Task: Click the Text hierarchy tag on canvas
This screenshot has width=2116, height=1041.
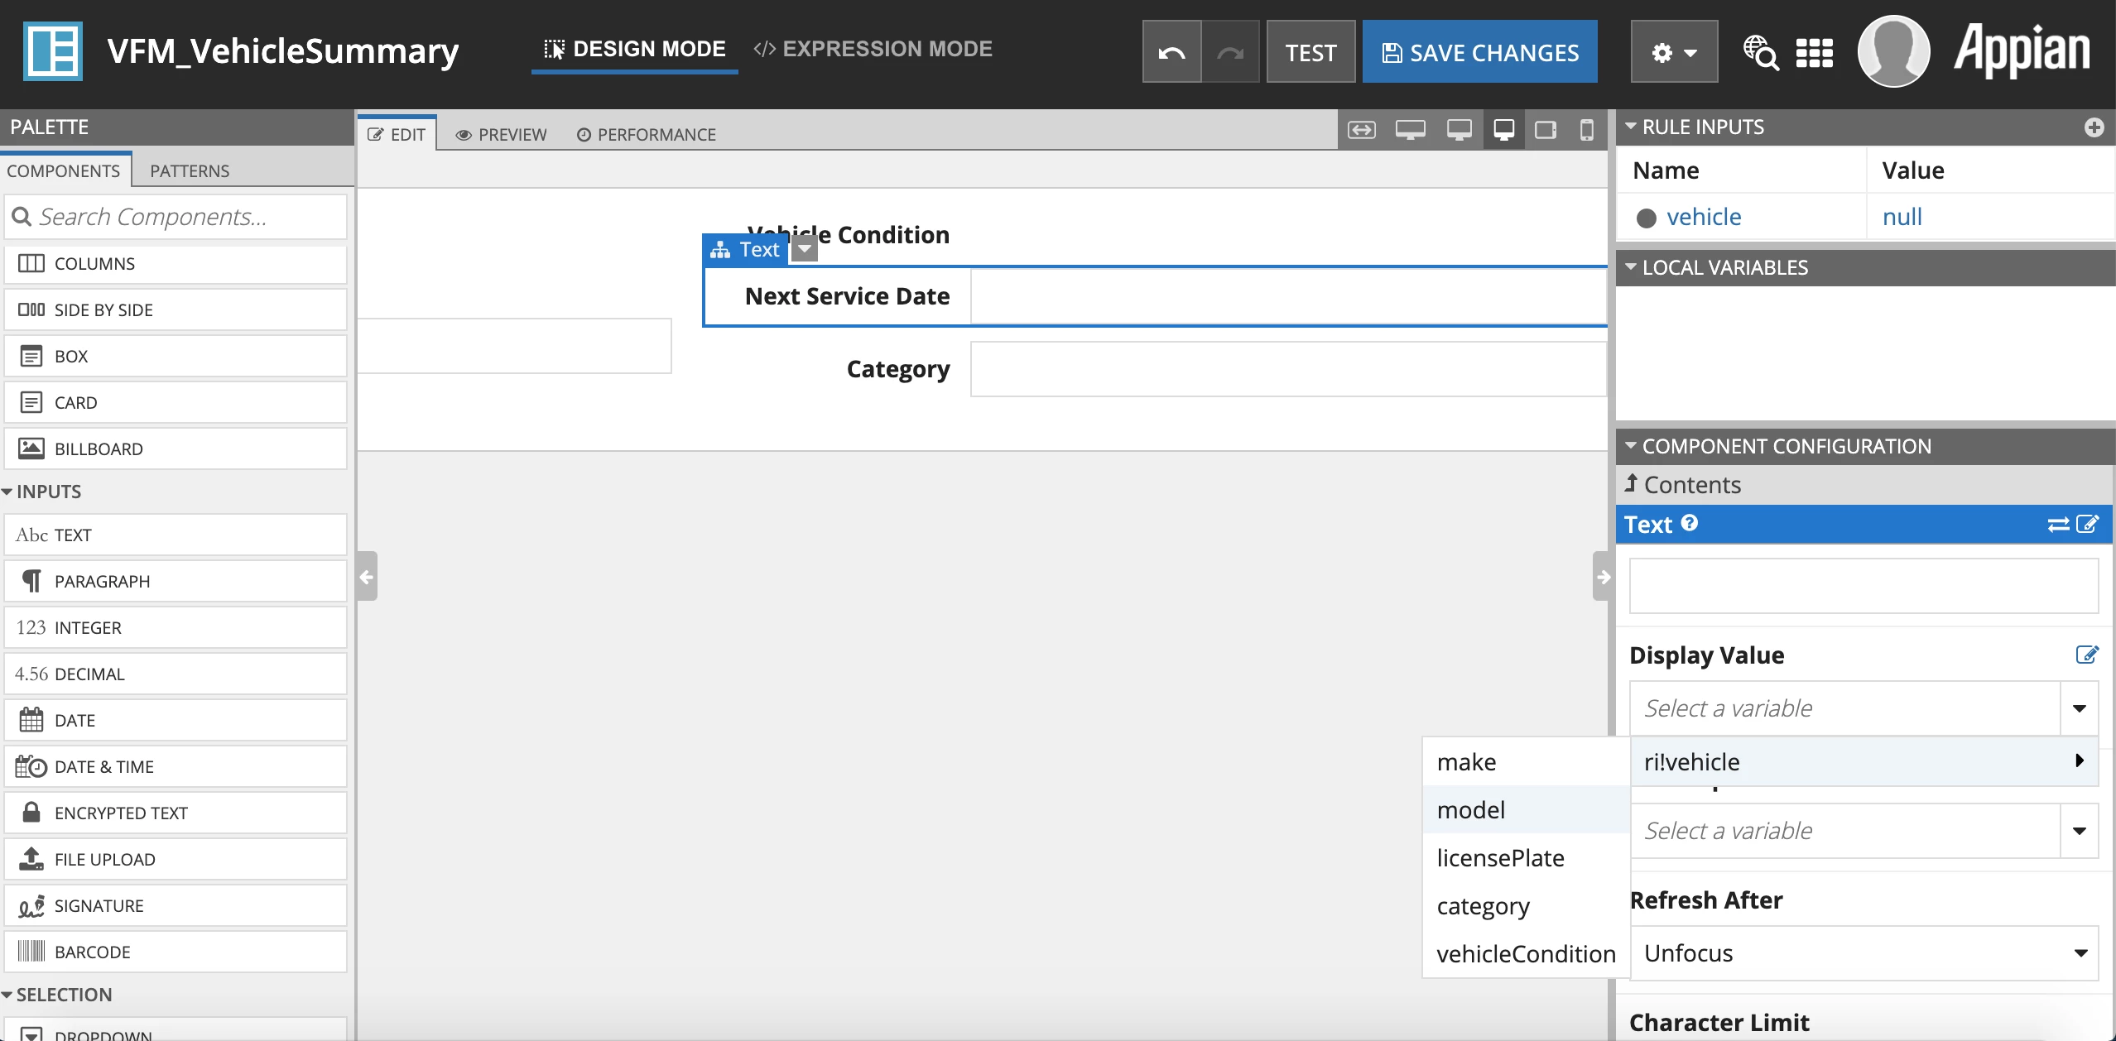Action: [x=745, y=250]
